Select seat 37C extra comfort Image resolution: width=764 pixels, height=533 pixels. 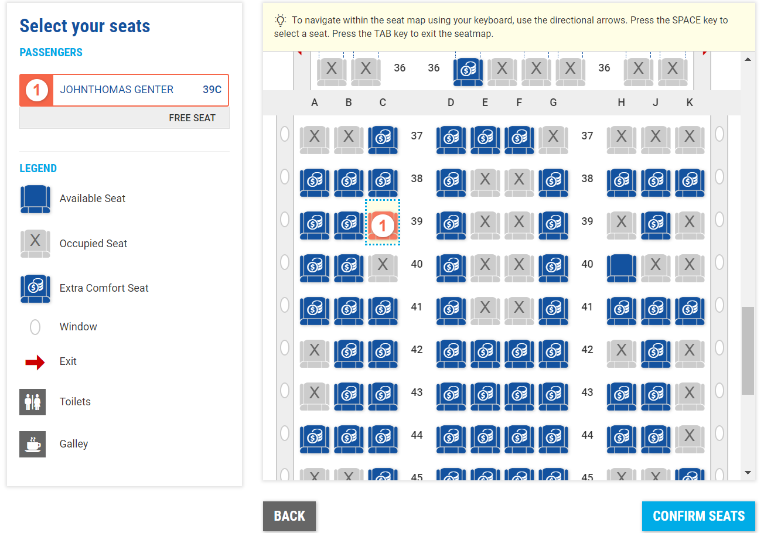pyautogui.click(x=383, y=140)
